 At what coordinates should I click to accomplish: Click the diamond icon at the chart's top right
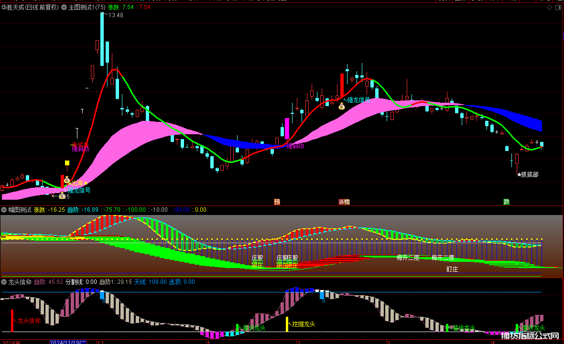pos(549,8)
